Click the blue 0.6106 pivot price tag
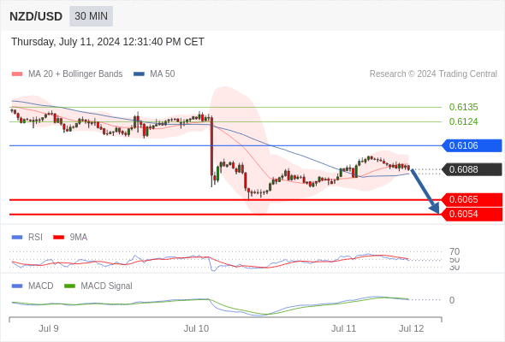 coord(472,145)
